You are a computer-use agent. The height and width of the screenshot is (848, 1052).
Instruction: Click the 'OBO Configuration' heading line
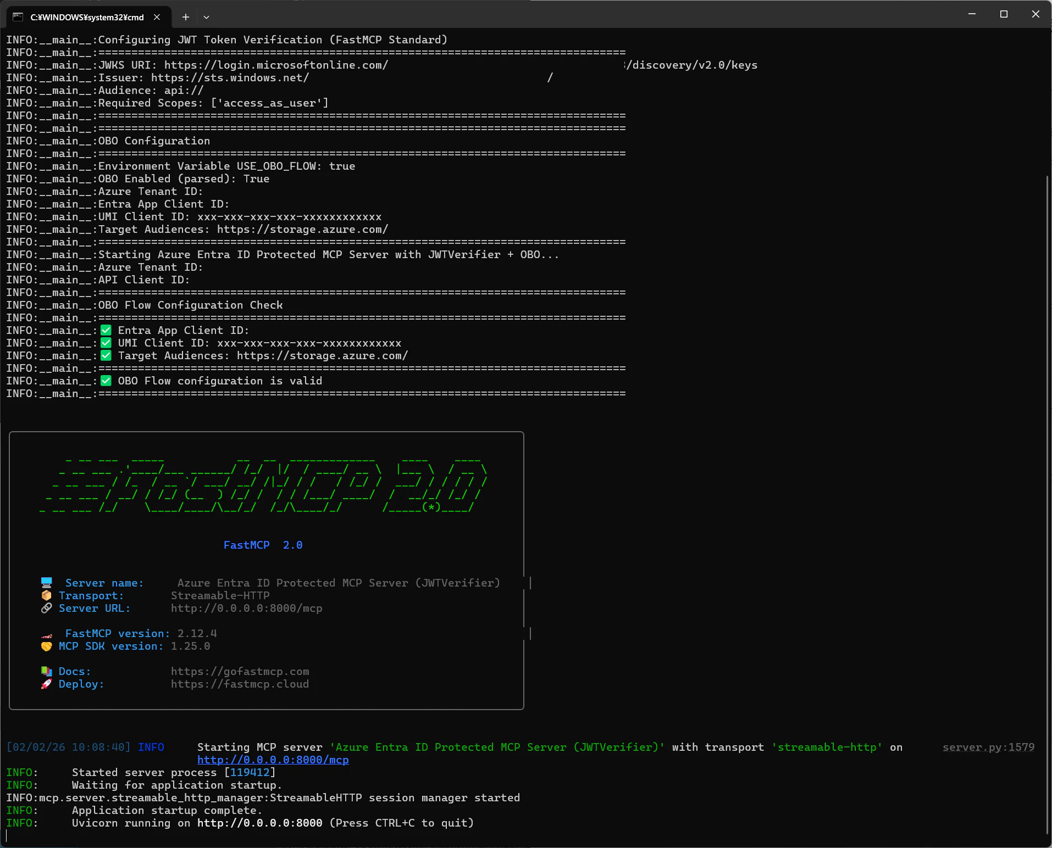[x=108, y=141]
